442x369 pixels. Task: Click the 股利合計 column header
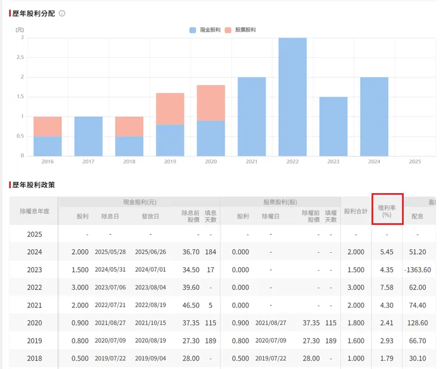356,211
